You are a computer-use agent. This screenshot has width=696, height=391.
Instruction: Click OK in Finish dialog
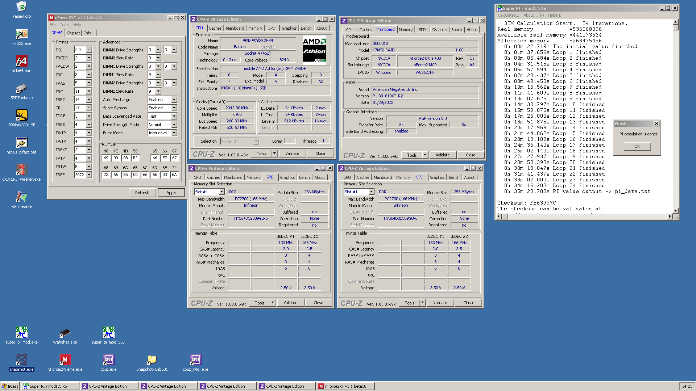click(x=637, y=146)
